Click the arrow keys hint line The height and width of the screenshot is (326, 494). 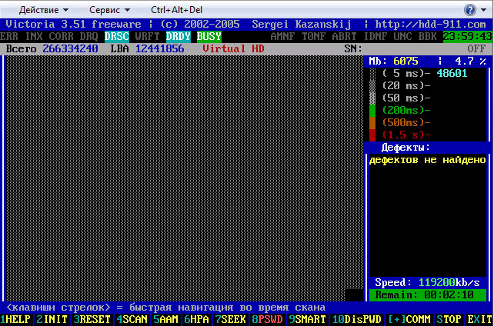pos(165,308)
